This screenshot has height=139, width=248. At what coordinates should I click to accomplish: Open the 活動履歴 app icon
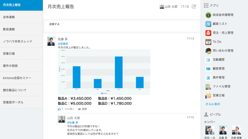[x=208, y=60]
